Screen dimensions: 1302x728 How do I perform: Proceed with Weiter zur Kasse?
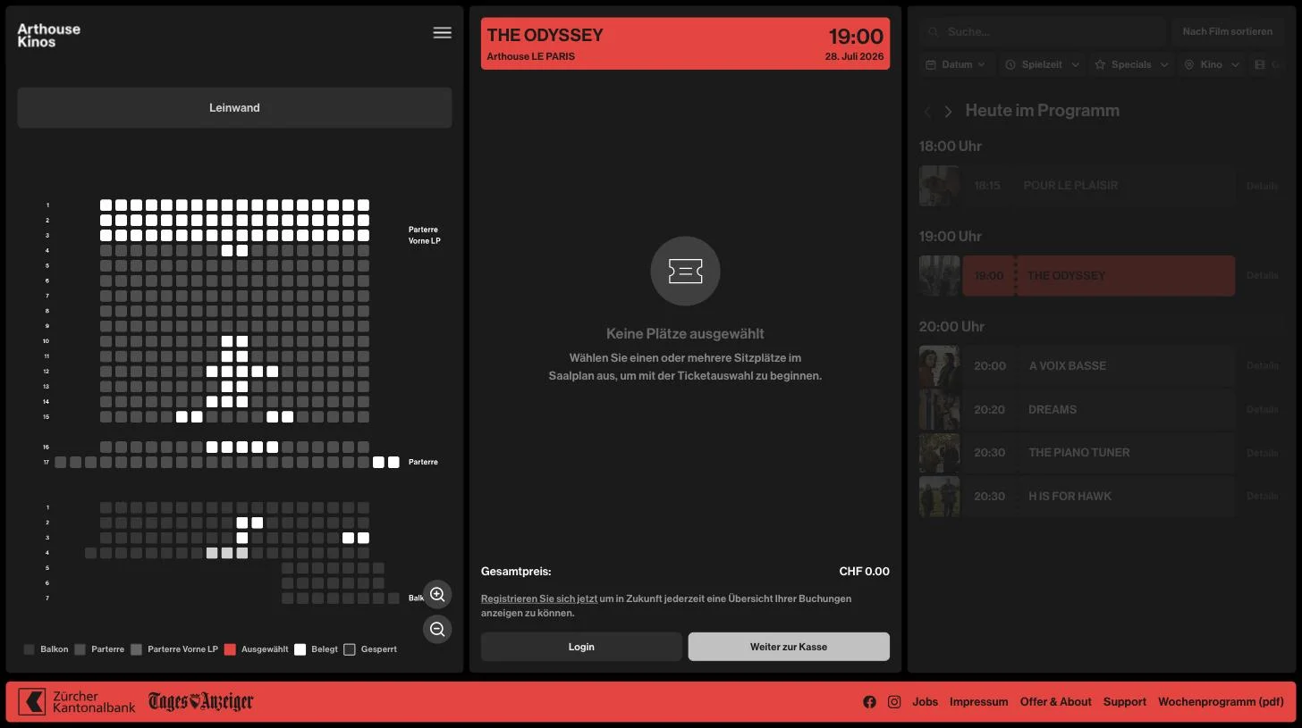[789, 647]
